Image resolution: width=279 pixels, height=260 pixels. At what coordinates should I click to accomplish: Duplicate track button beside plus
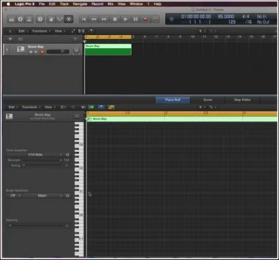(x=20, y=39)
